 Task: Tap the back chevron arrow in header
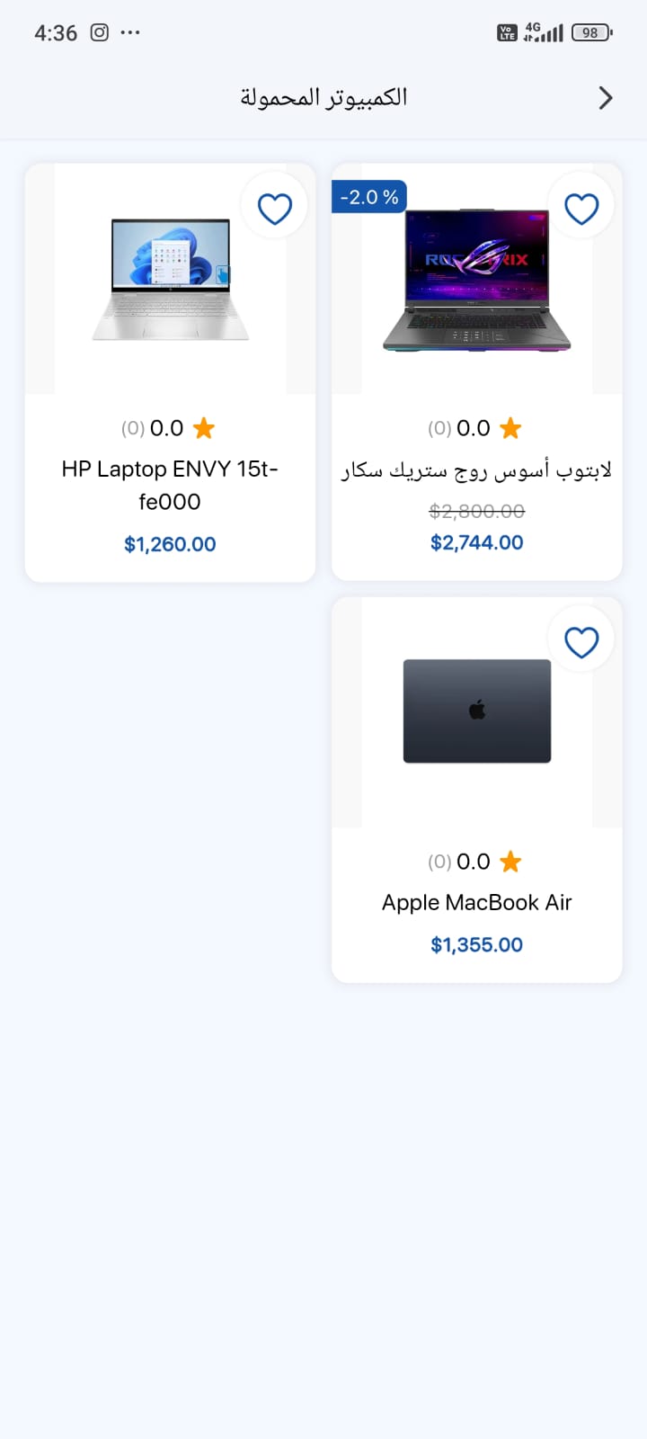[606, 97]
